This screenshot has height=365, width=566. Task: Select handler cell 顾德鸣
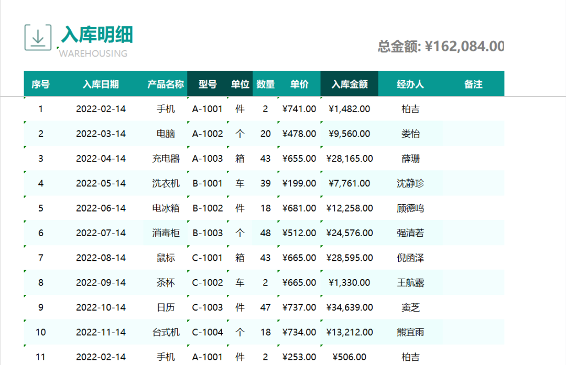[x=410, y=208]
